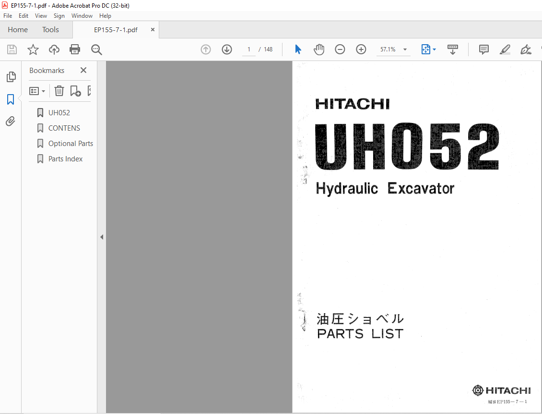Open the Attachments paperclip panel
This screenshot has width=542, height=414.
(11, 121)
